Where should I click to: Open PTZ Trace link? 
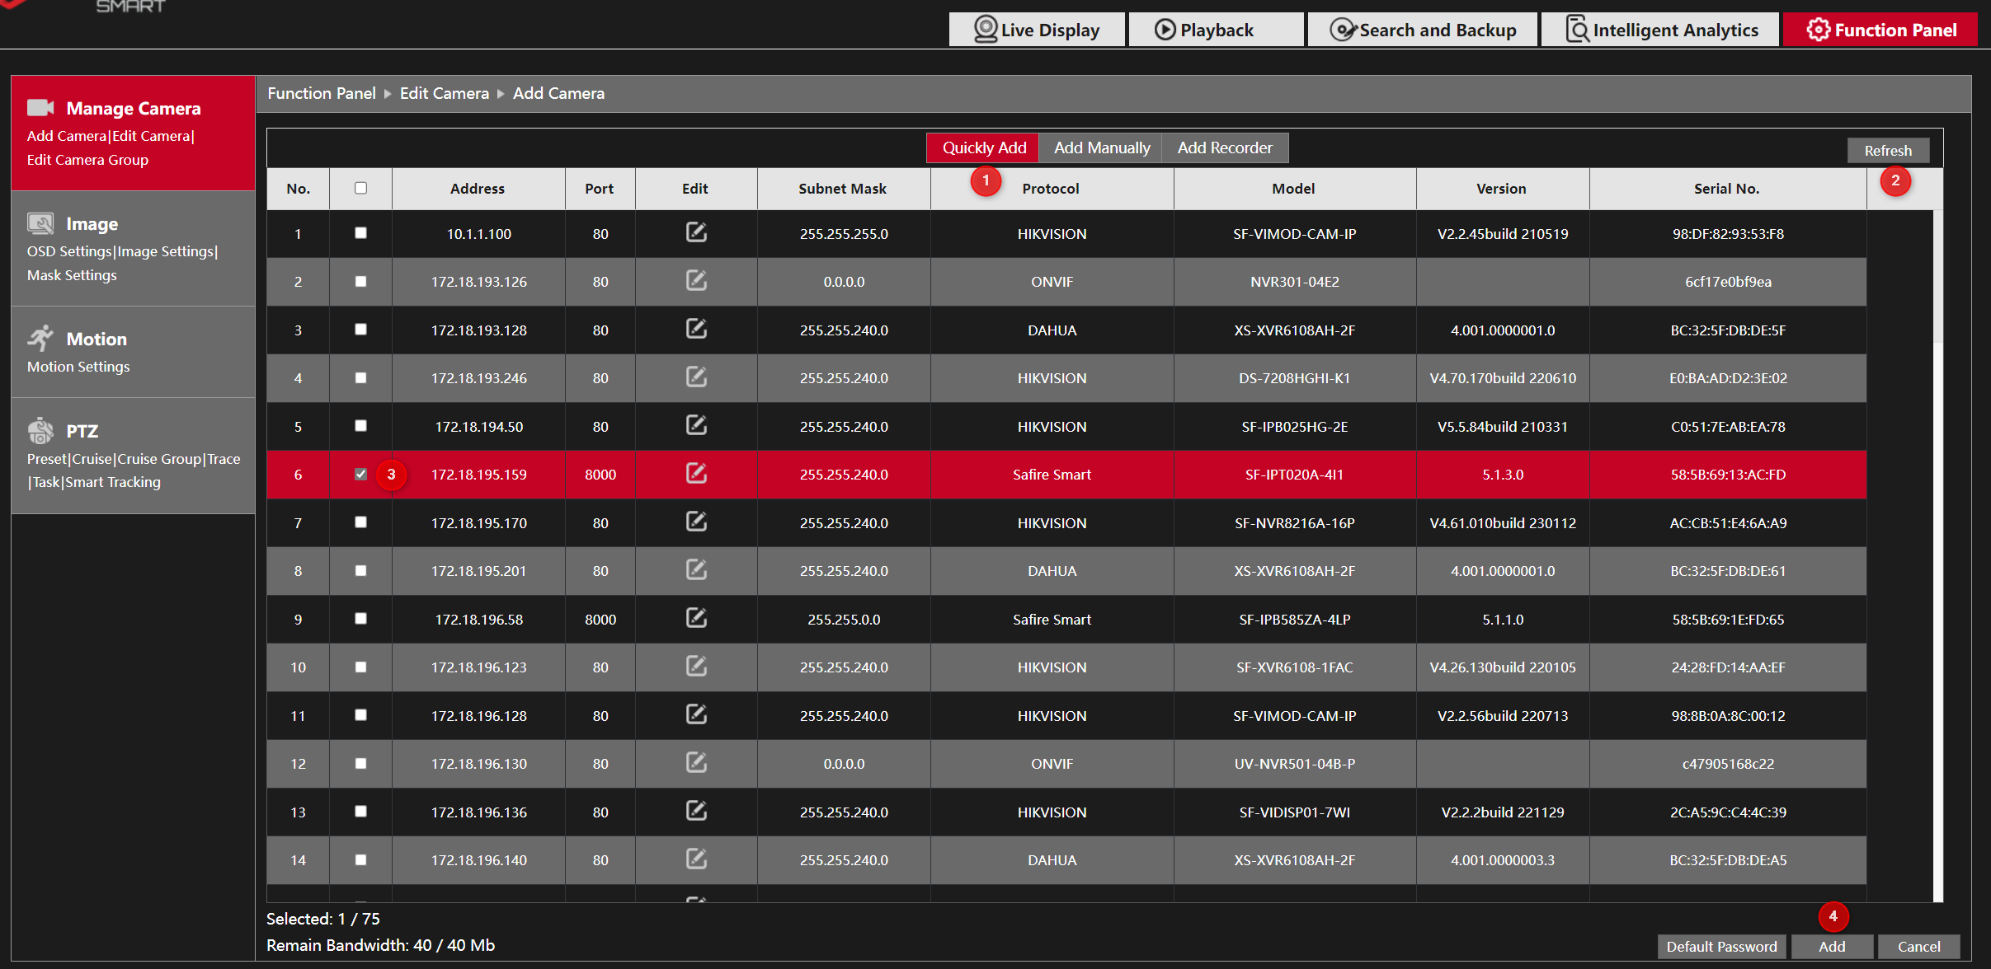[x=224, y=459]
